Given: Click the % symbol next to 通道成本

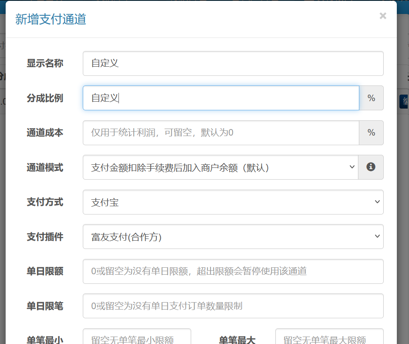Looking at the screenshot, I should click(371, 133).
